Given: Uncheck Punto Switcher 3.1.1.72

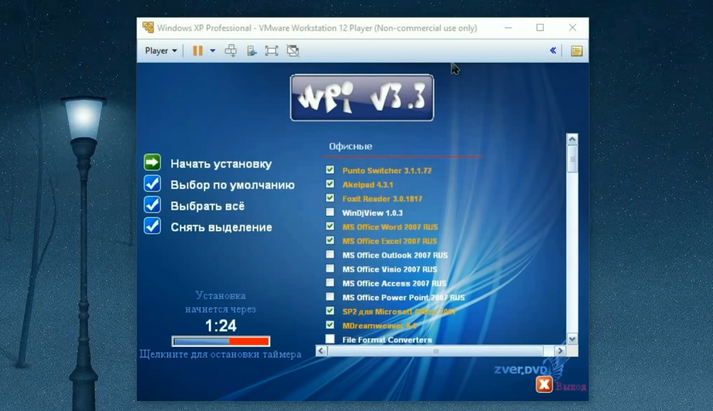Looking at the screenshot, I should click(x=330, y=170).
